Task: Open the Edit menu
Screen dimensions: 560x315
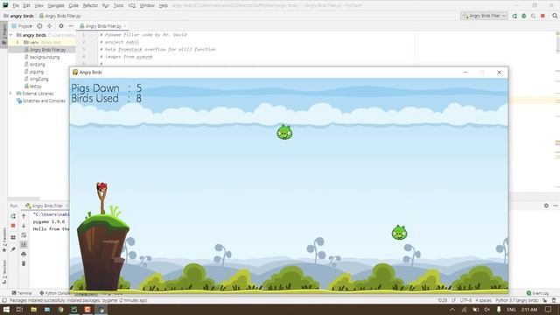Action: point(26,6)
